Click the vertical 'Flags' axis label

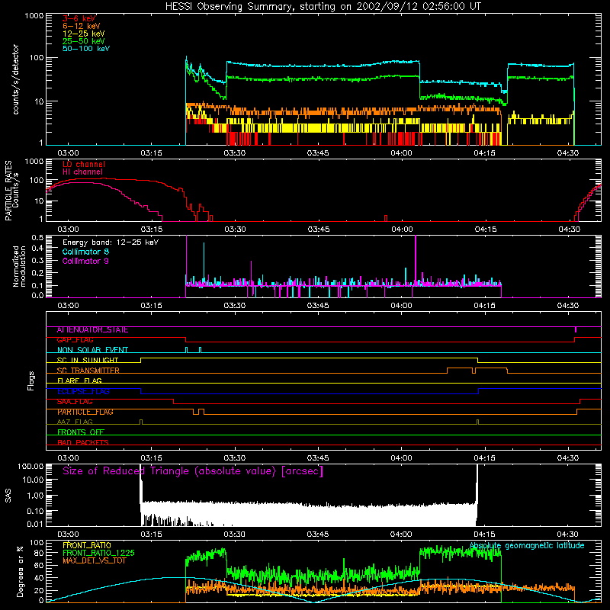[x=31, y=380]
